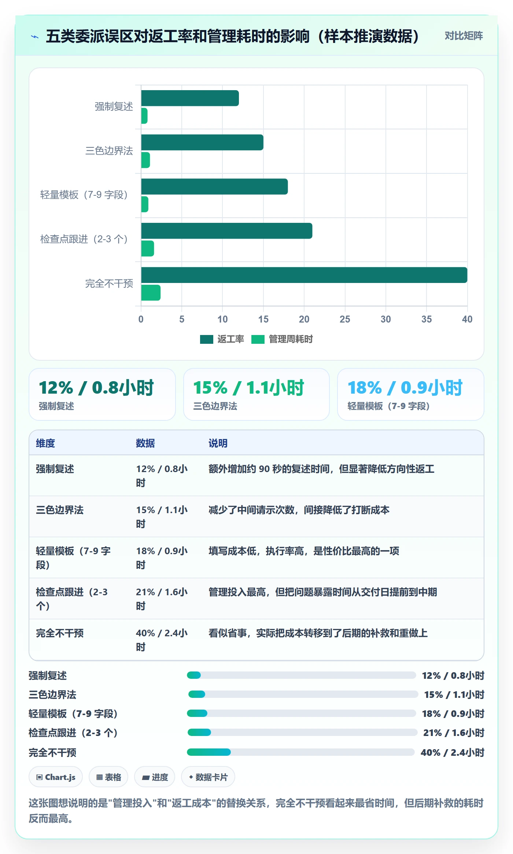Select the 15% / 1.1小时 三色边界法 card
Screen dimensions: 513x854
[256, 394]
